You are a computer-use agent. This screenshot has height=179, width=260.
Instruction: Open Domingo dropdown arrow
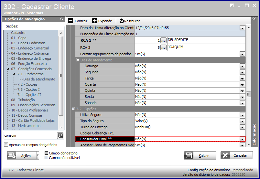pyautogui.click(x=242, y=66)
